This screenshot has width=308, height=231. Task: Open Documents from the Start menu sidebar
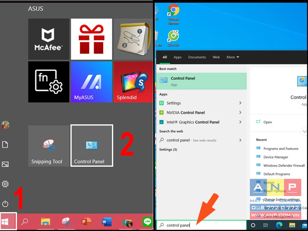click(5, 145)
